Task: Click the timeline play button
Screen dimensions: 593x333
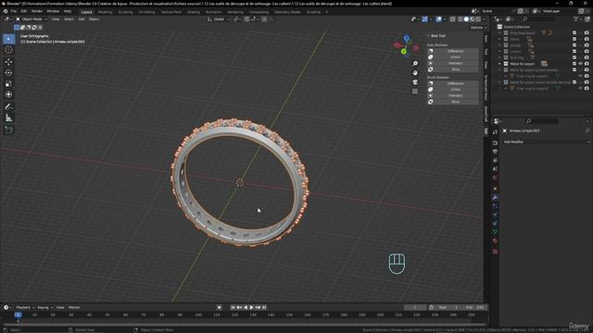Action: pos(251,307)
